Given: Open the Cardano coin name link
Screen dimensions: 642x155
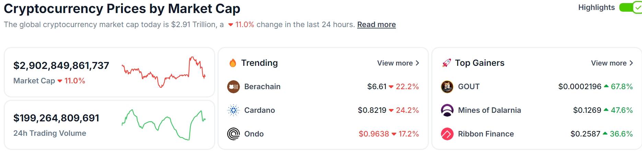Looking at the screenshot, I should pyautogui.click(x=259, y=110).
